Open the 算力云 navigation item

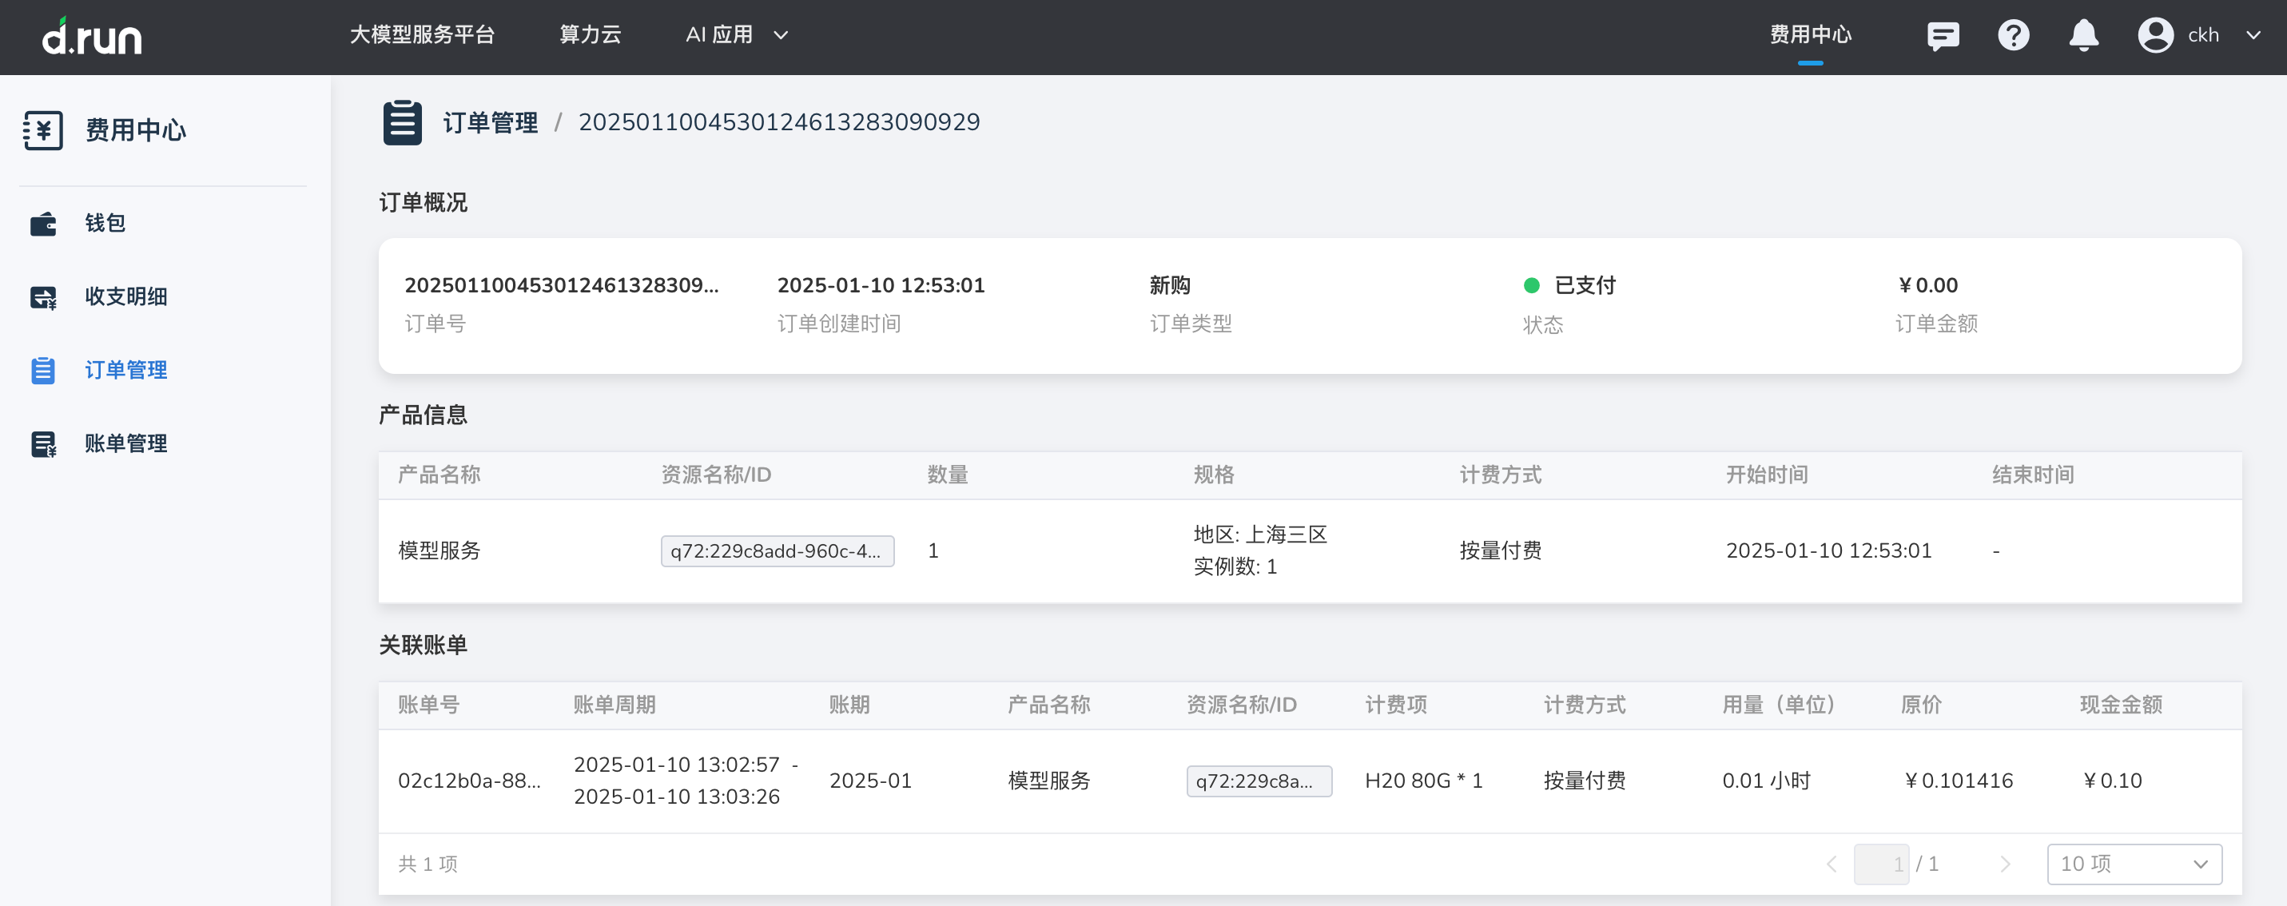[x=590, y=35]
